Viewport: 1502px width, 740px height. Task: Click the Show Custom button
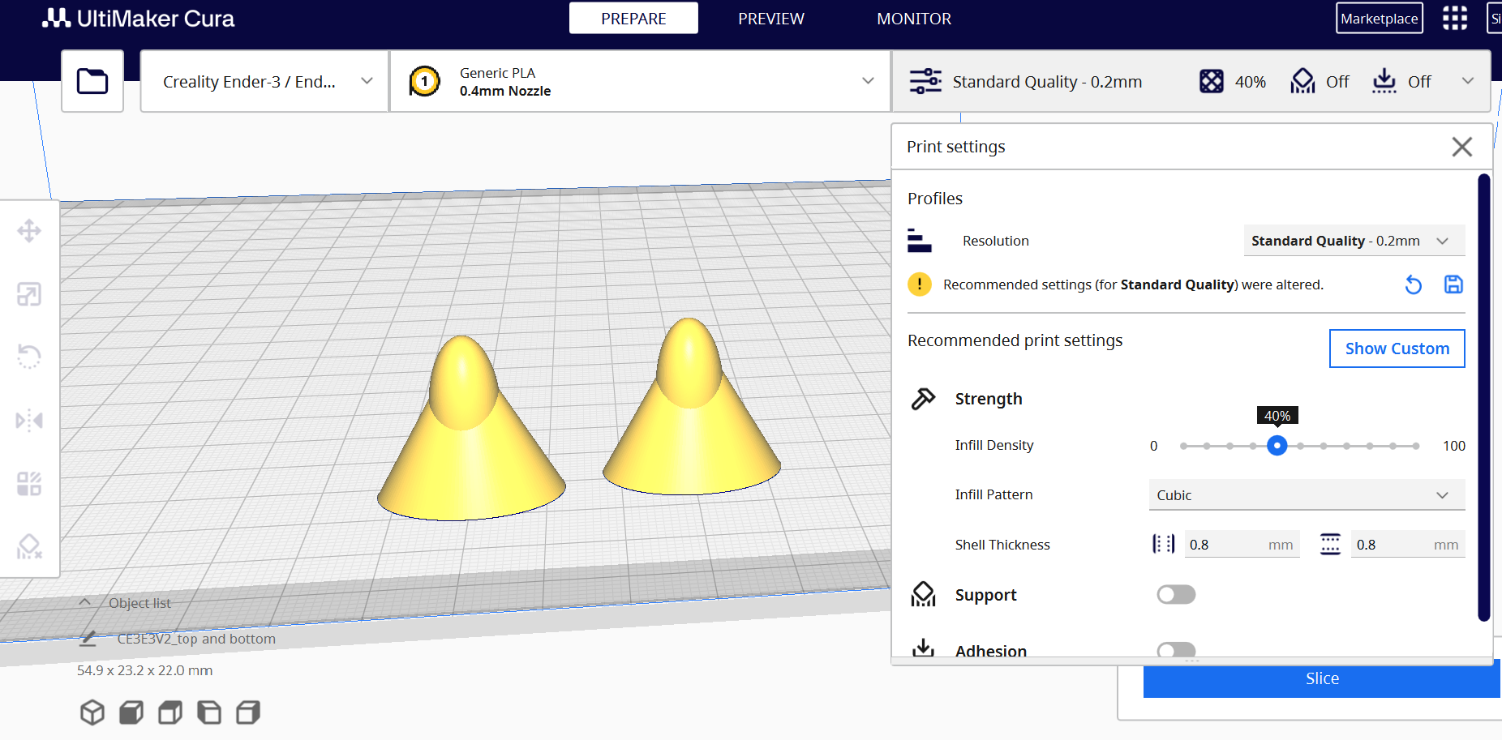click(1397, 349)
